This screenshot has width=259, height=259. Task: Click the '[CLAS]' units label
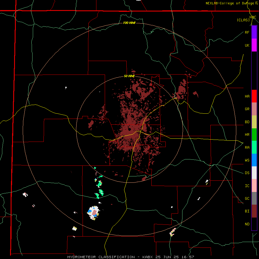243,20
